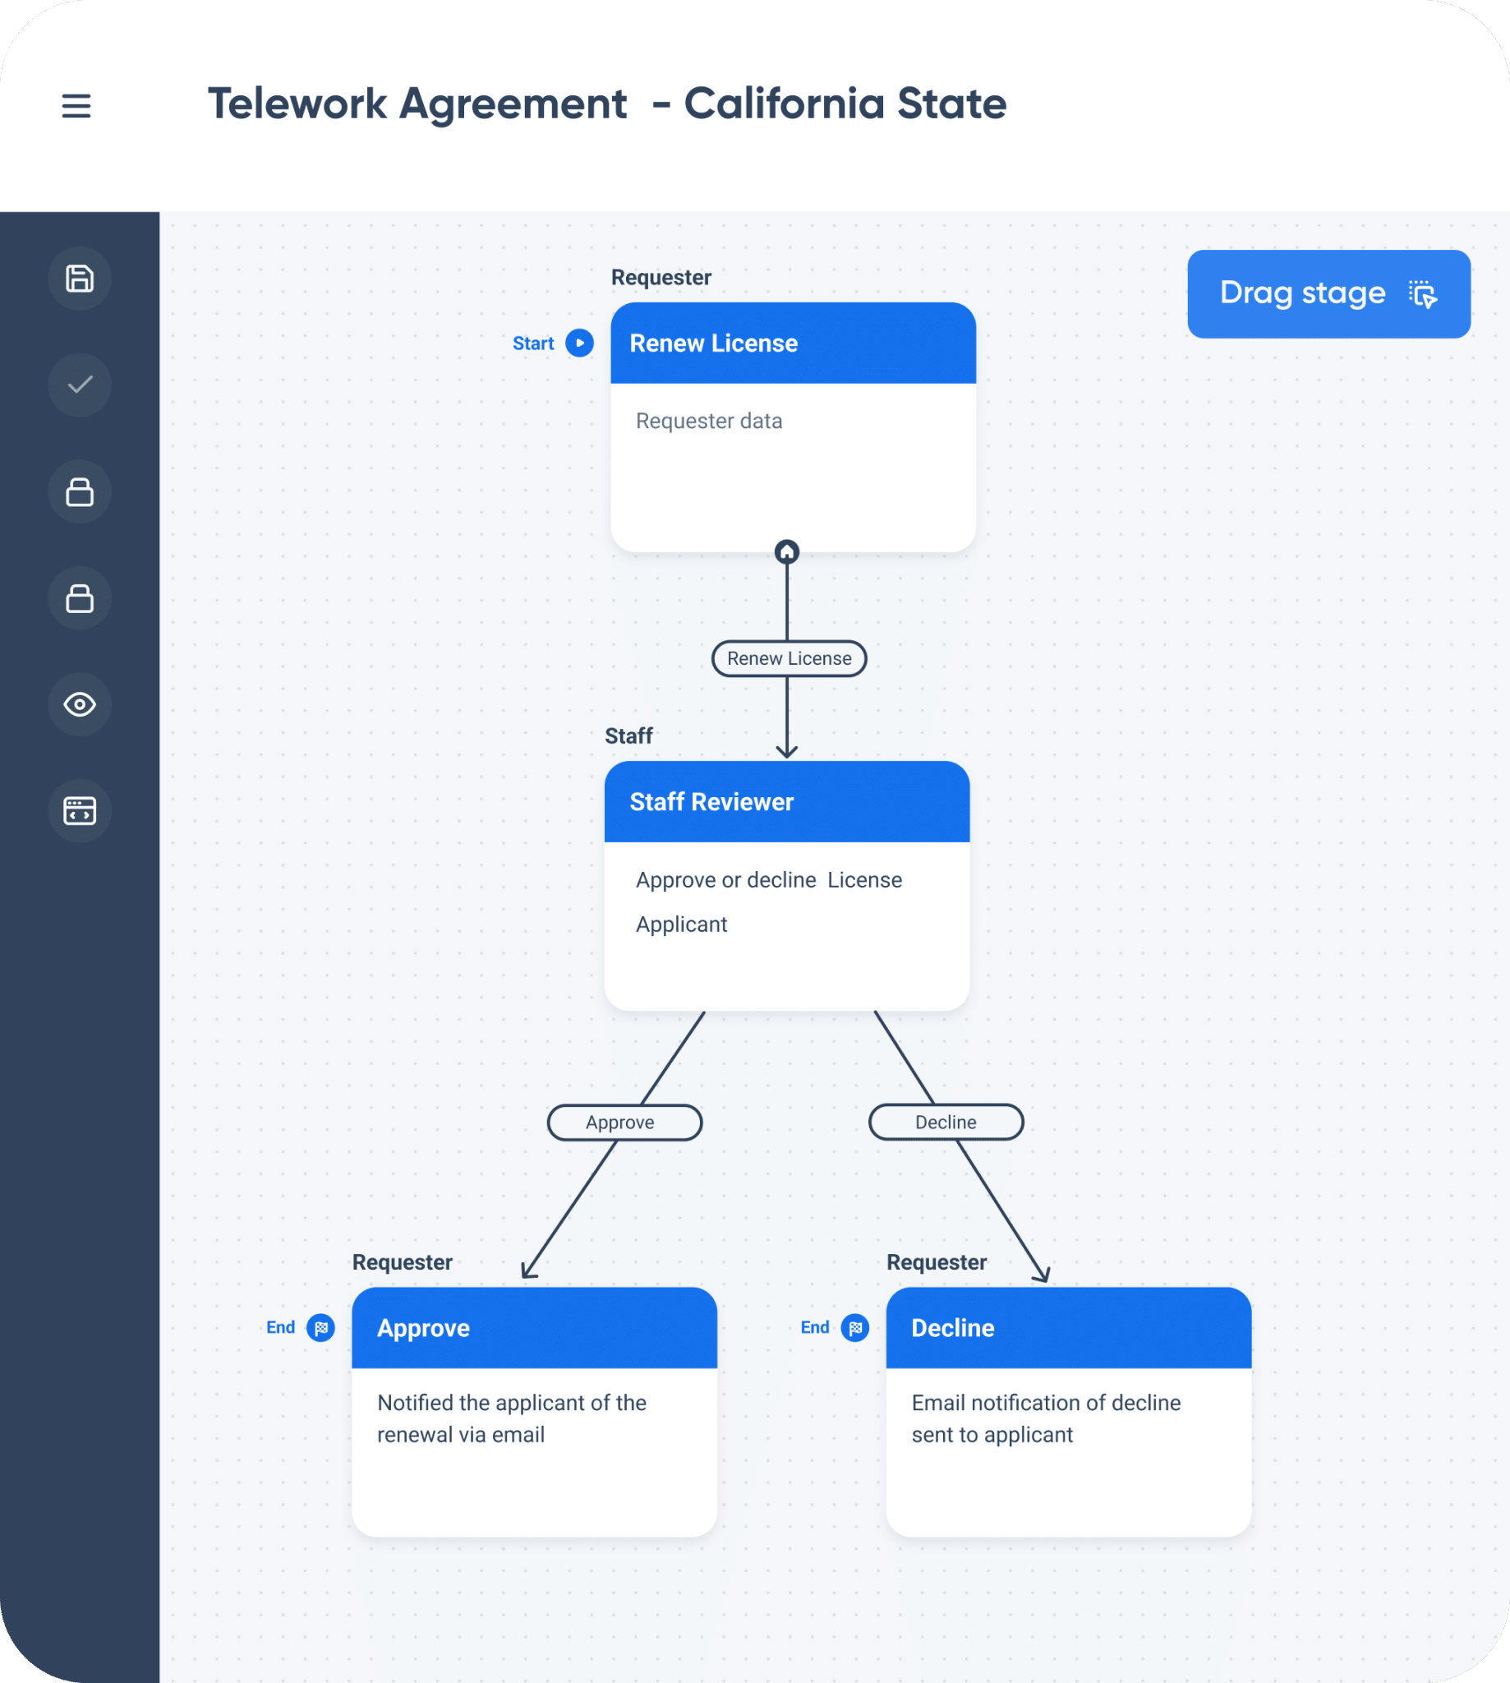This screenshot has width=1510, height=1683.
Task: Open the embed code icon at sidebar bottom
Action: 79,811
